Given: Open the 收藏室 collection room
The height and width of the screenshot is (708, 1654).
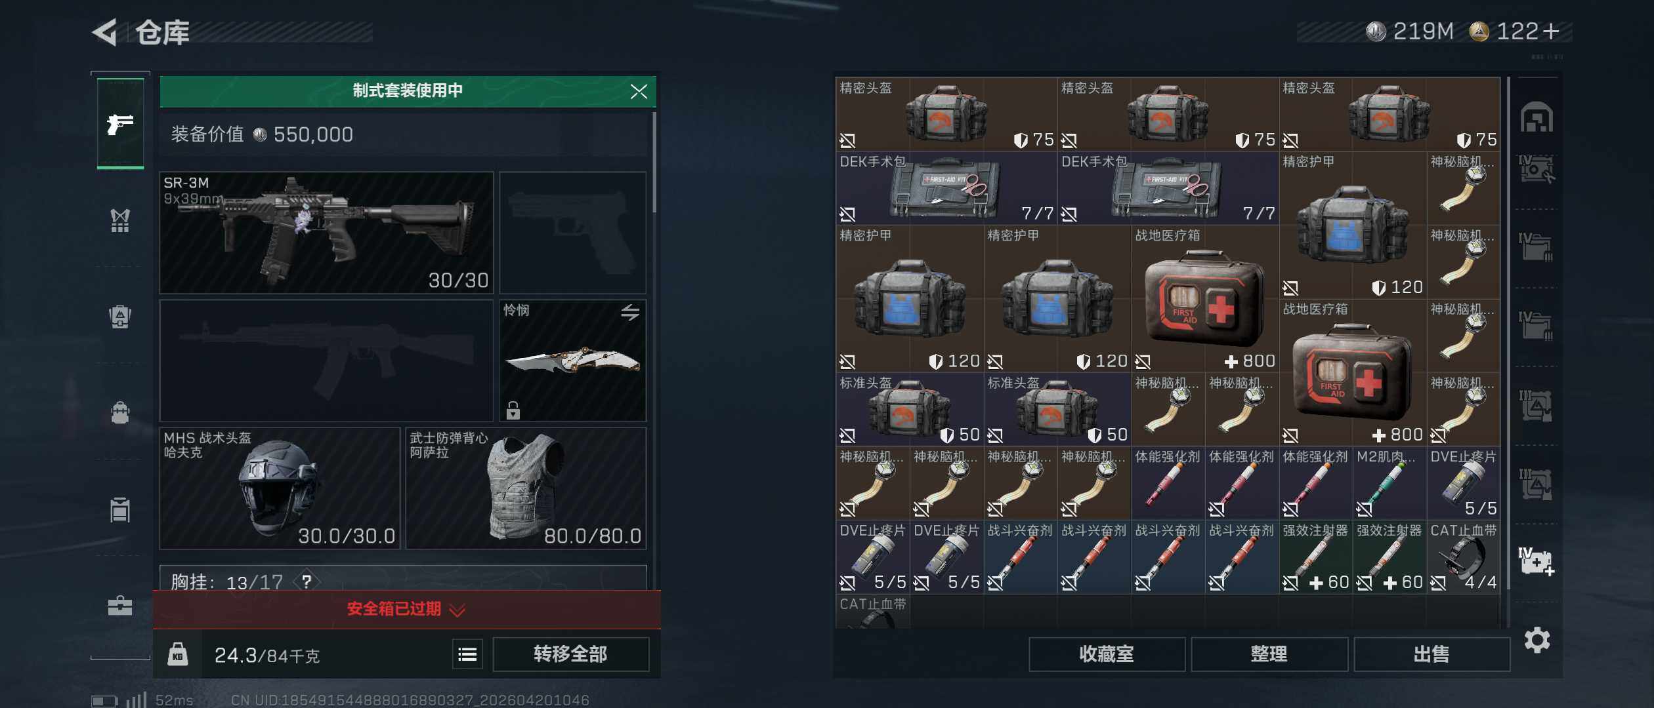Looking at the screenshot, I should [x=1107, y=654].
